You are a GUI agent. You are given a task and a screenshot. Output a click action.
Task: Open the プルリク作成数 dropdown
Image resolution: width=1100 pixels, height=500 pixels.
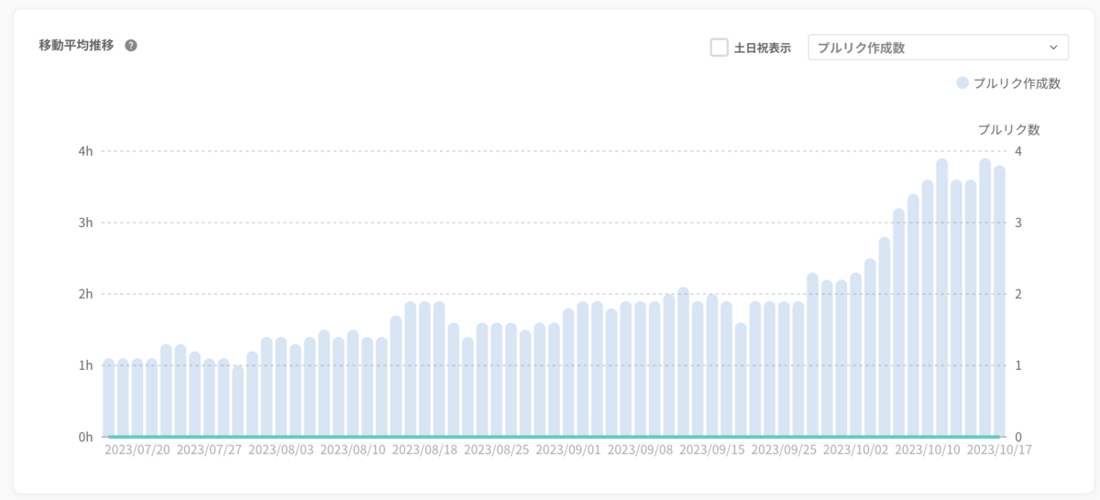pos(938,48)
